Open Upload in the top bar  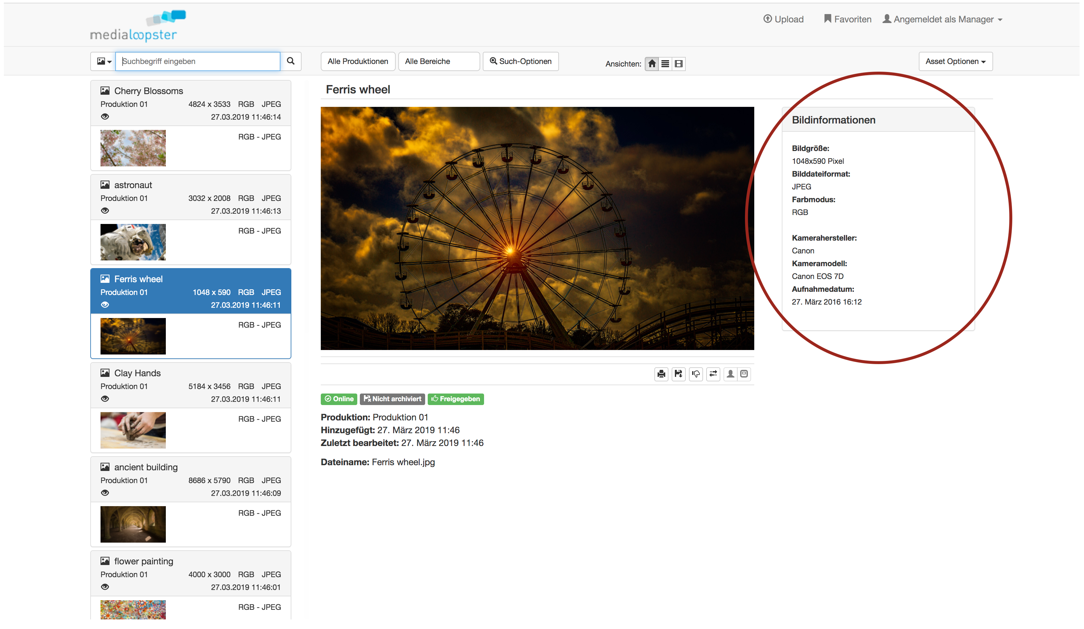point(783,19)
